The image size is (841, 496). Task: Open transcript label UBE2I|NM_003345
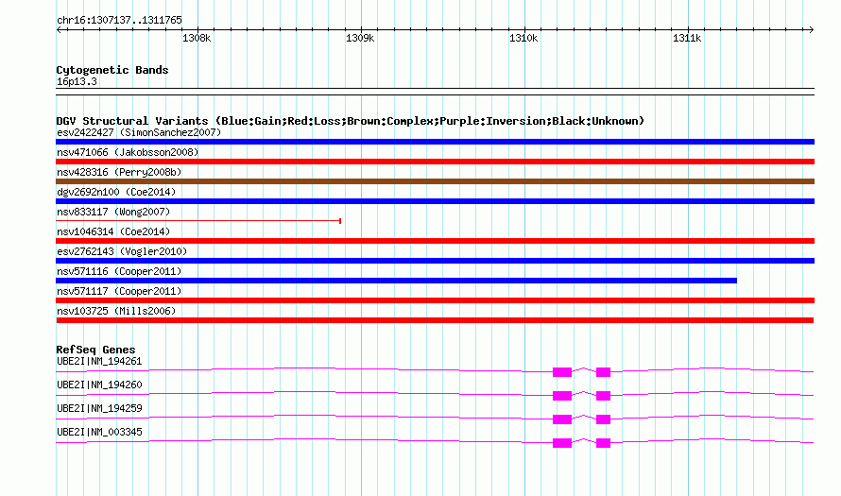[x=99, y=432]
